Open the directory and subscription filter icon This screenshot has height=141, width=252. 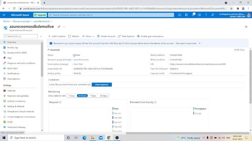[x=186, y=15]
